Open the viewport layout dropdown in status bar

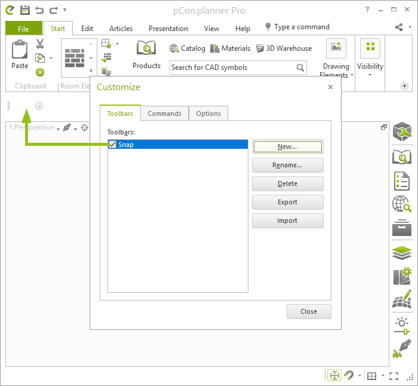click(383, 375)
